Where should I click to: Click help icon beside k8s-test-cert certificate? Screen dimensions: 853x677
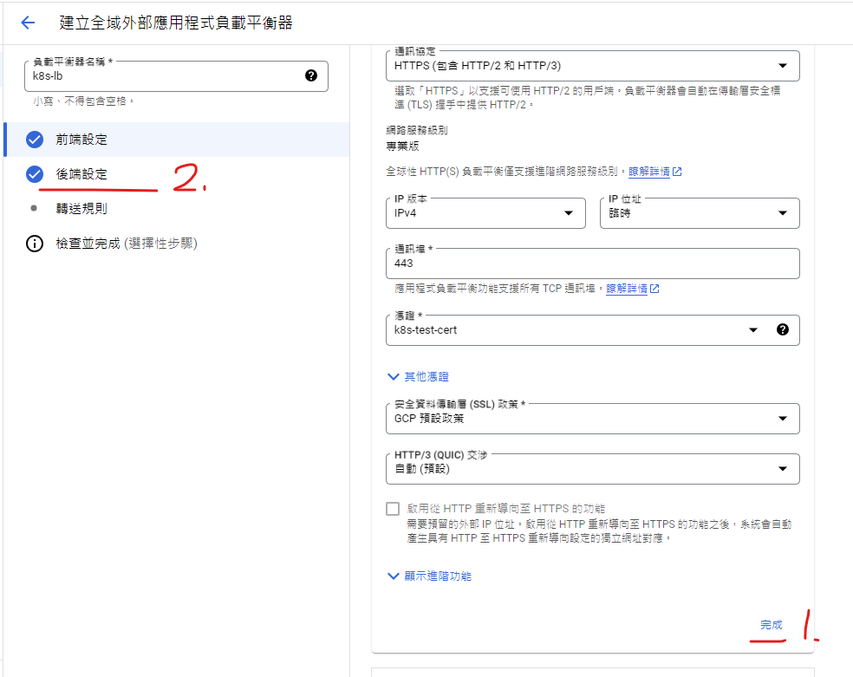pos(783,329)
